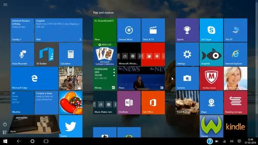Image resolution: width=258 pixels, height=145 pixels.
Task: Open Minecraft: Windows tile
Action: pyautogui.click(x=129, y=54)
